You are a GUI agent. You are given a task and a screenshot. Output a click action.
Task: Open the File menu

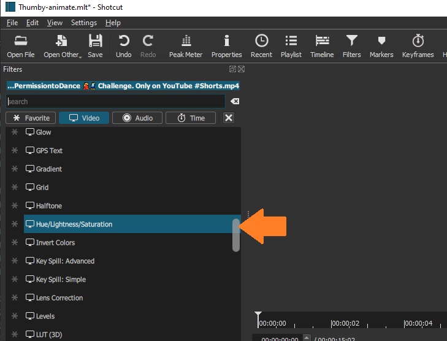click(12, 23)
